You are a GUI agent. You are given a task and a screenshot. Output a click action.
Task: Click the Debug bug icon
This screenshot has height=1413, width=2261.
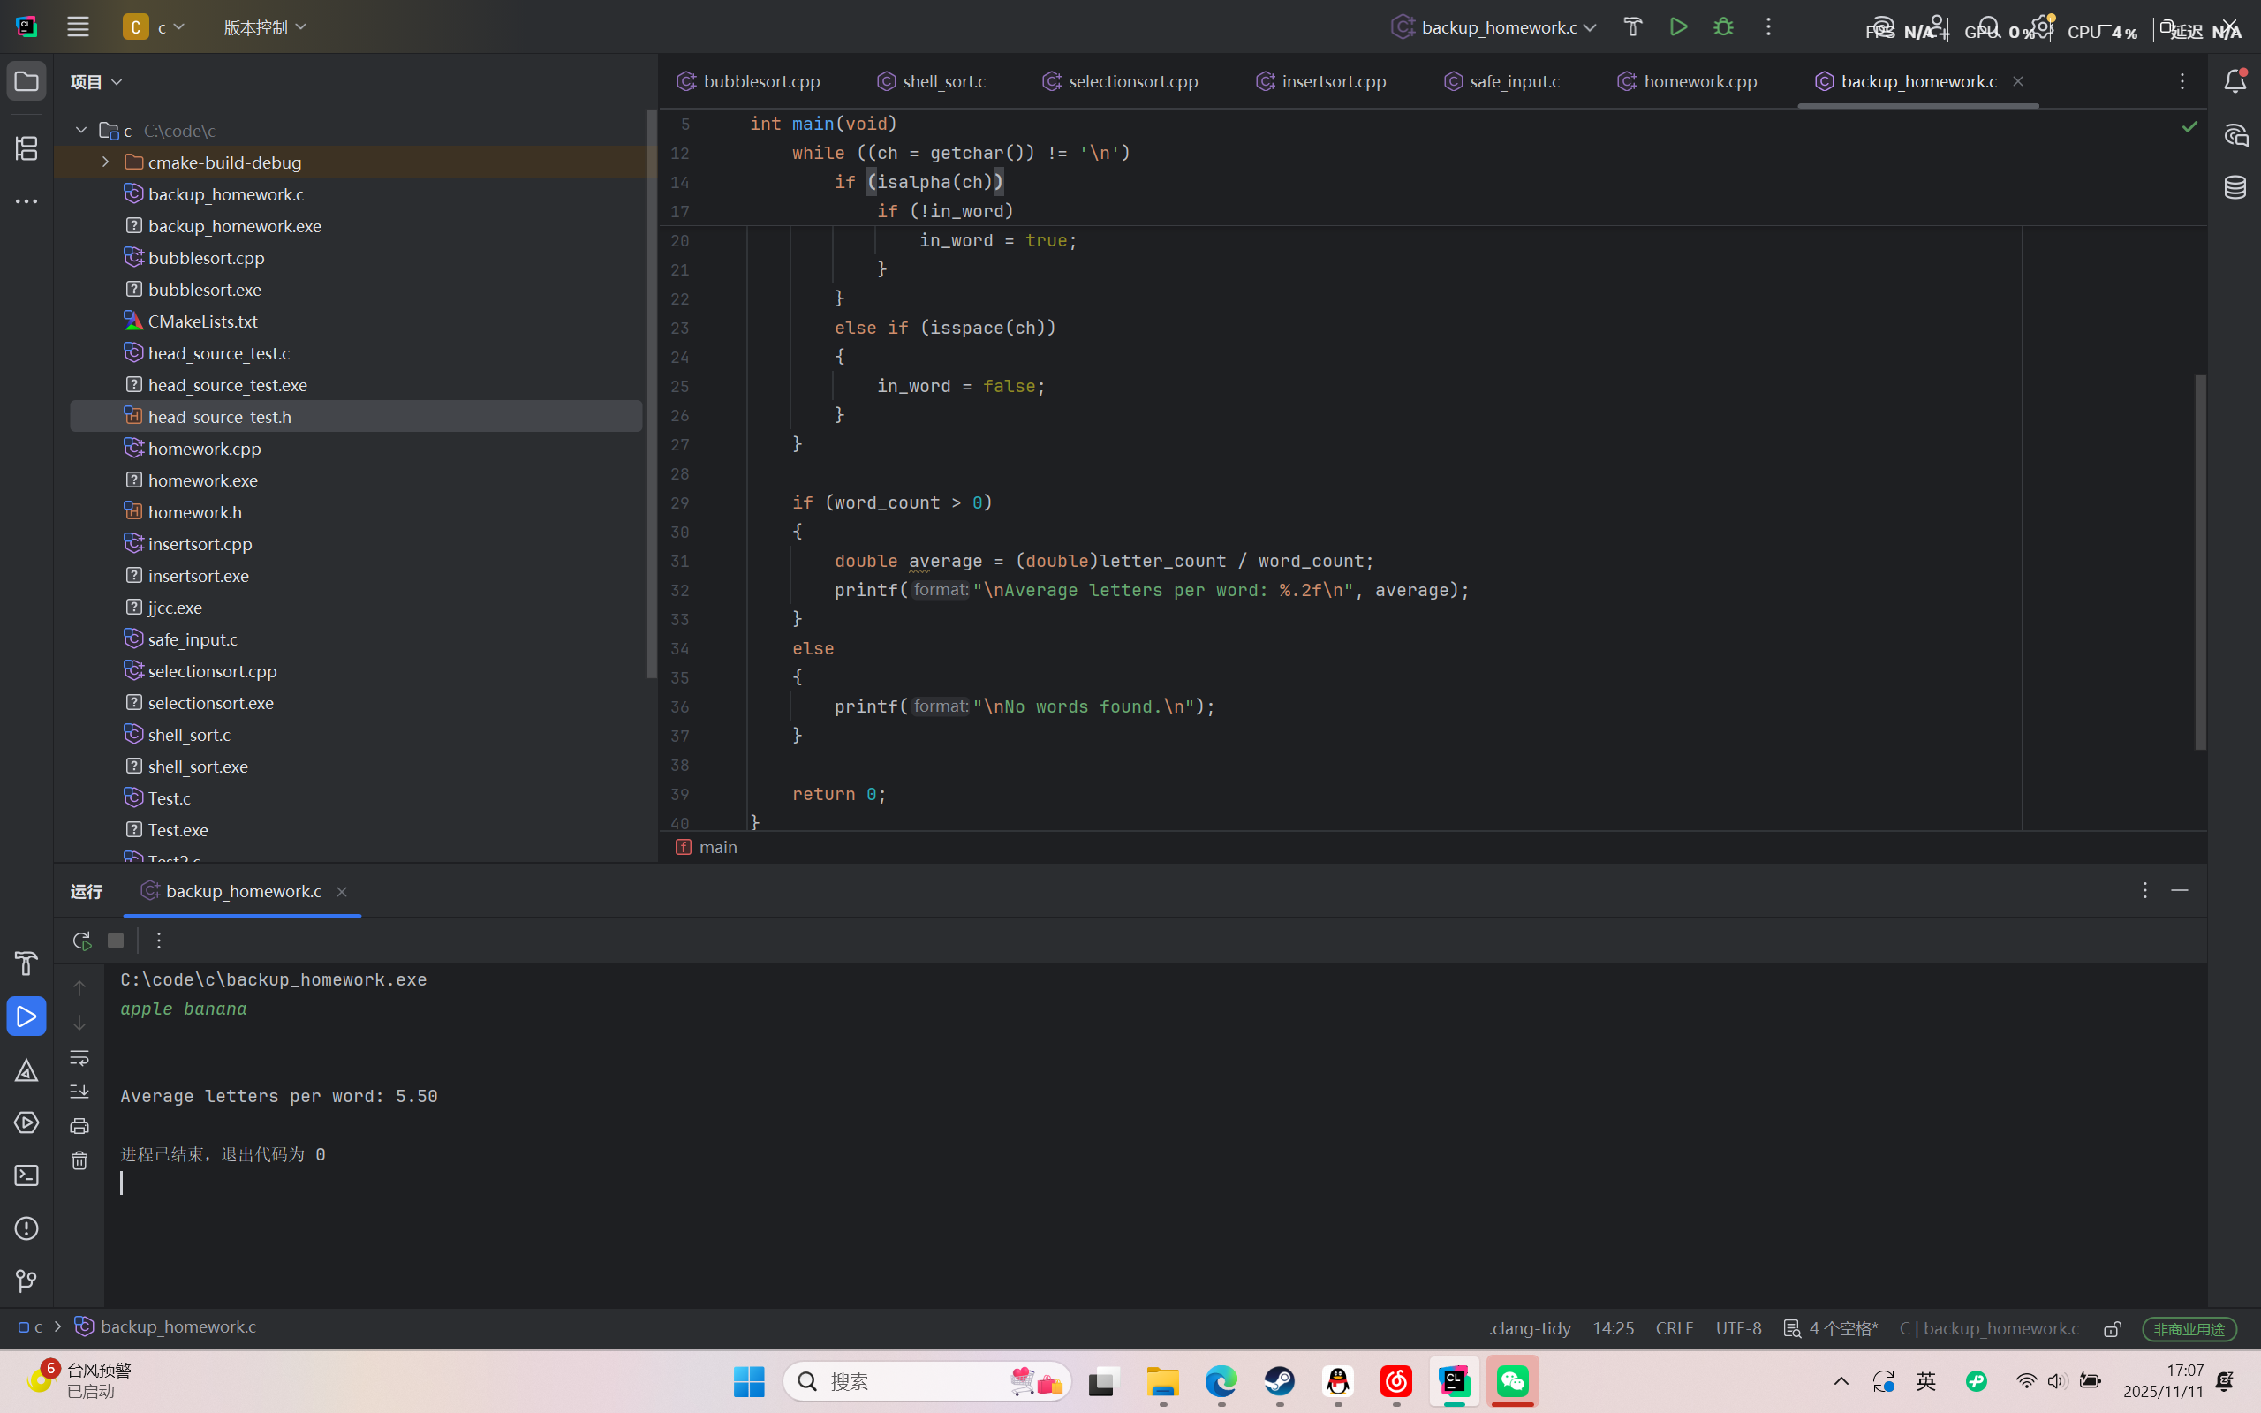(1723, 27)
